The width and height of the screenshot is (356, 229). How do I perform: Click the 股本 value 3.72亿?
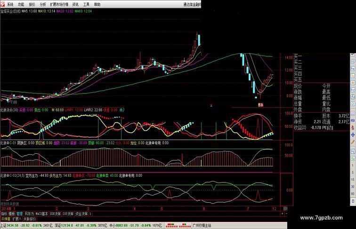click(x=344, y=116)
